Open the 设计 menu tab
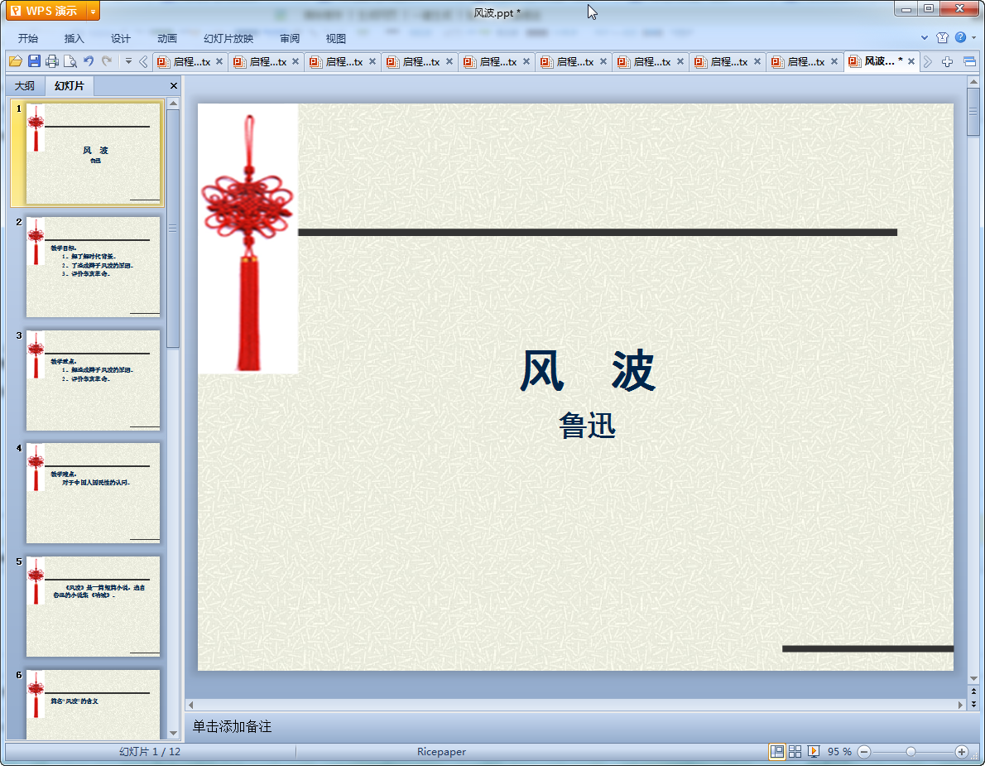Screen dimensions: 985x766 click(x=120, y=38)
